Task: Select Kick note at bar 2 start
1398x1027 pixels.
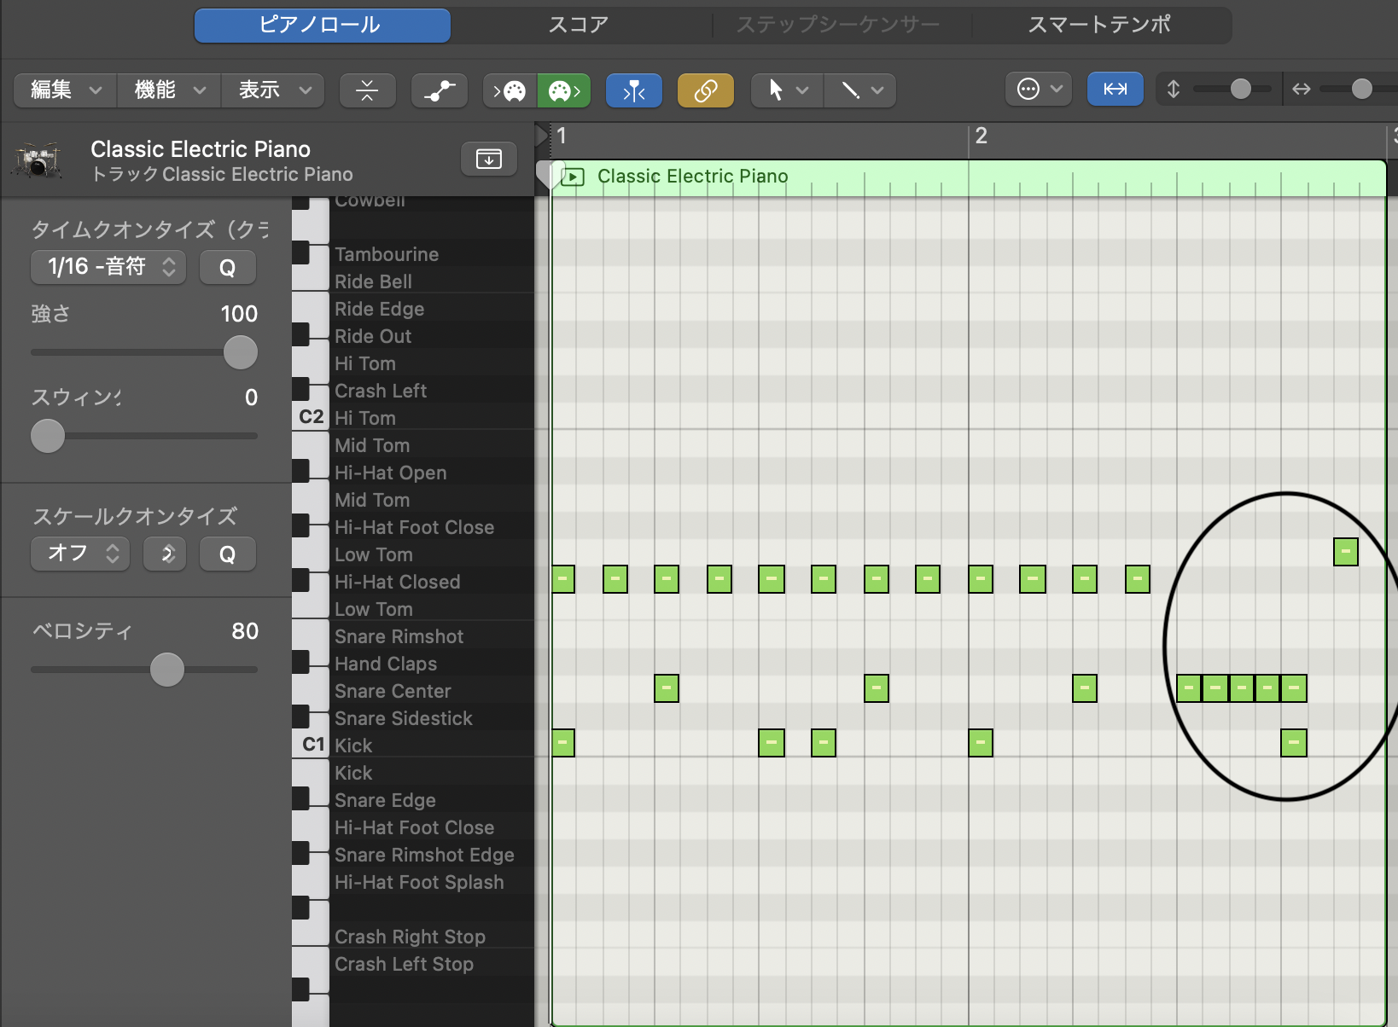Action: [x=981, y=743]
